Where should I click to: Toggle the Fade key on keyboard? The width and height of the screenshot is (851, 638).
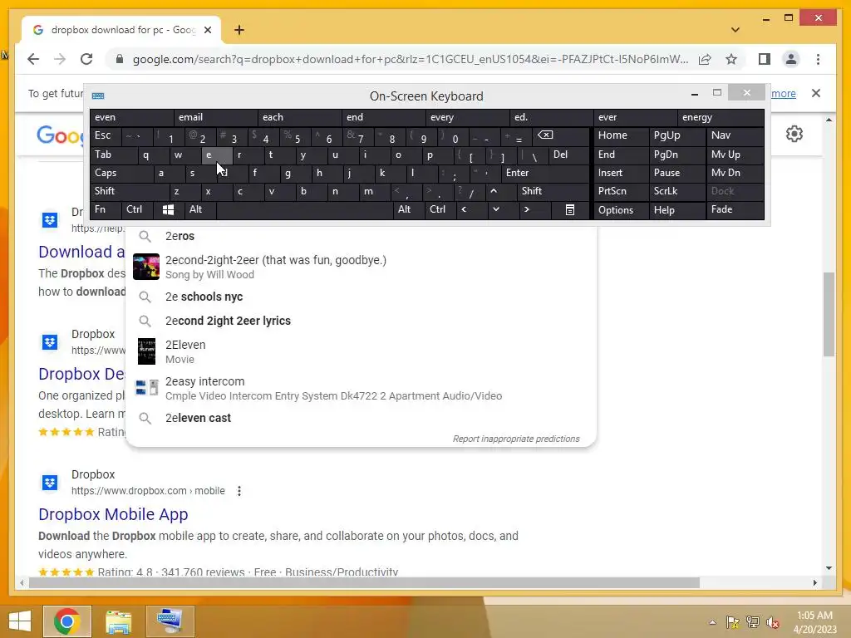click(x=735, y=209)
